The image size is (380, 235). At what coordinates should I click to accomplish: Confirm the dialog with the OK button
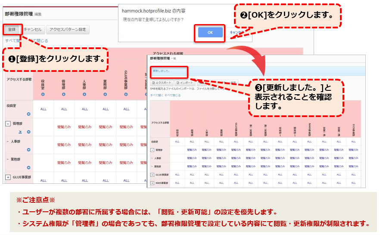(210, 32)
